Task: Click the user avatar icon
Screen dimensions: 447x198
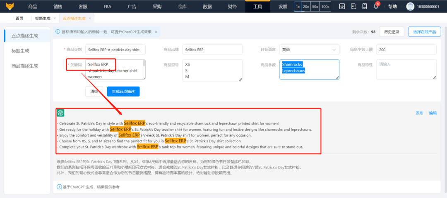Action: point(410,7)
